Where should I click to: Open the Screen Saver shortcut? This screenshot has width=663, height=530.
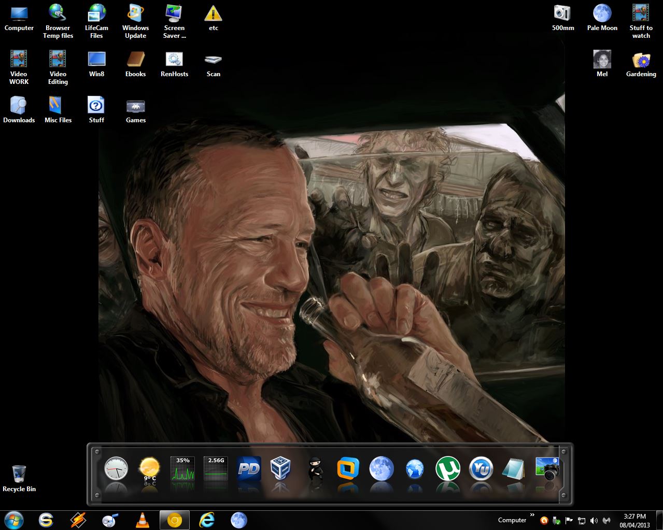click(174, 21)
